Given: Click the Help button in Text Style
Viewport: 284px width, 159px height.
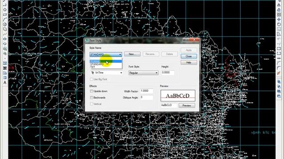Looking at the screenshot, I should (189, 63).
